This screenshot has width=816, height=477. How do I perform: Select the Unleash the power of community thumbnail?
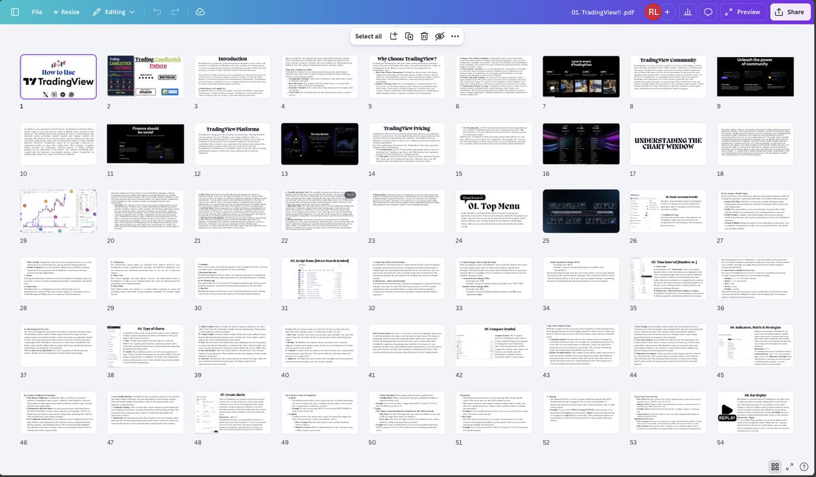click(755, 76)
